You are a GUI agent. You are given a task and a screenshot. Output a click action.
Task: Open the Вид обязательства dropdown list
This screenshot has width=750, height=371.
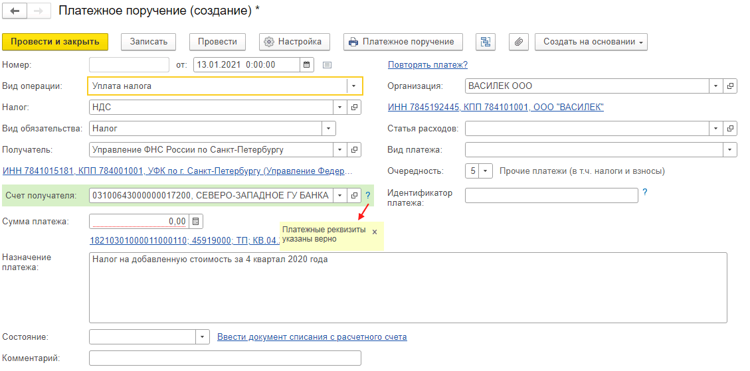pos(328,128)
